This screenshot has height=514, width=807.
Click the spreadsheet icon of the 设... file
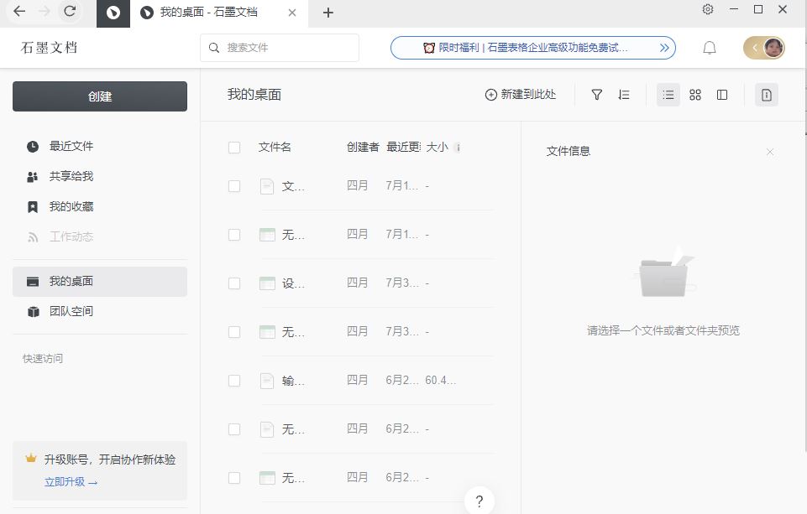point(267,283)
